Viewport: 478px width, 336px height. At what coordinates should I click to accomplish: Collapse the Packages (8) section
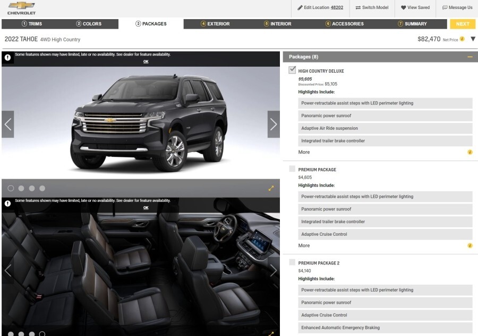tap(470, 57)
